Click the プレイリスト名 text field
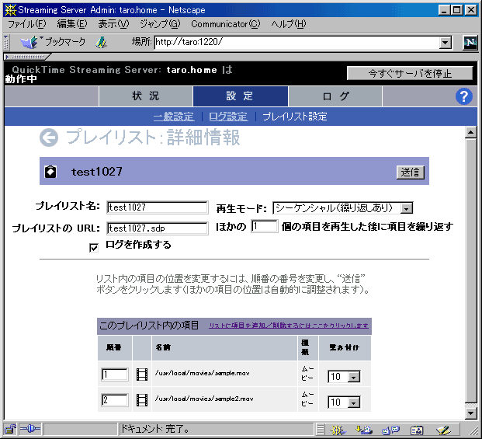482x439 pixels. [x=158, y=207]
